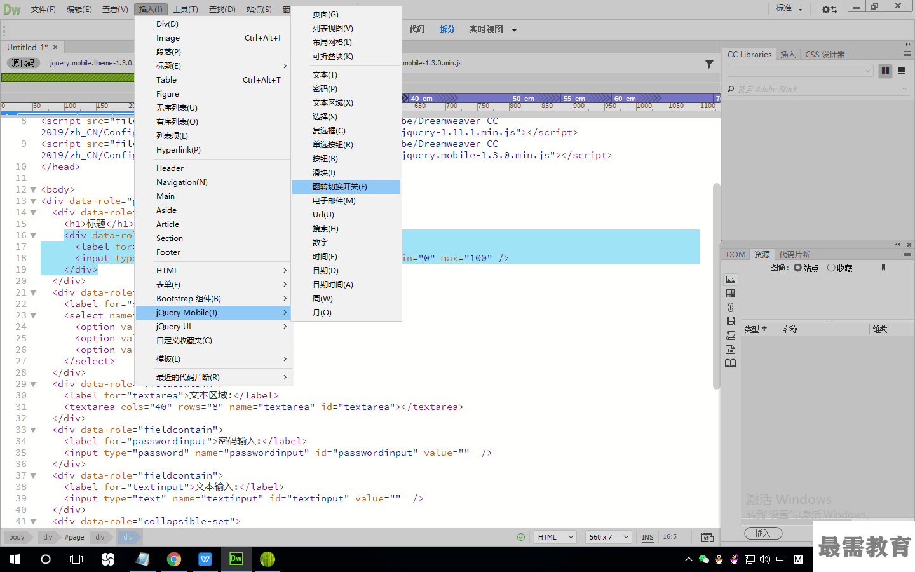Switch to the DOM tab
Viewport: 915px width, 572px height.
point(736,254)
